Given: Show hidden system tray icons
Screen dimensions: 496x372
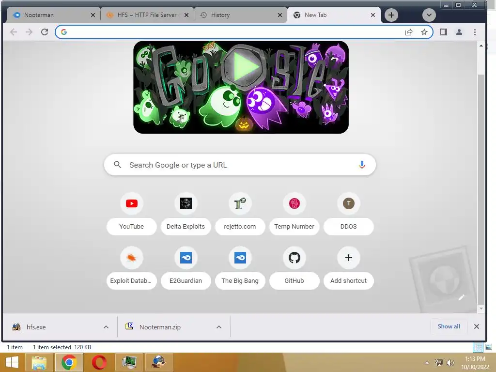Looking at the screenshot, I should click(x=427, y=363).
